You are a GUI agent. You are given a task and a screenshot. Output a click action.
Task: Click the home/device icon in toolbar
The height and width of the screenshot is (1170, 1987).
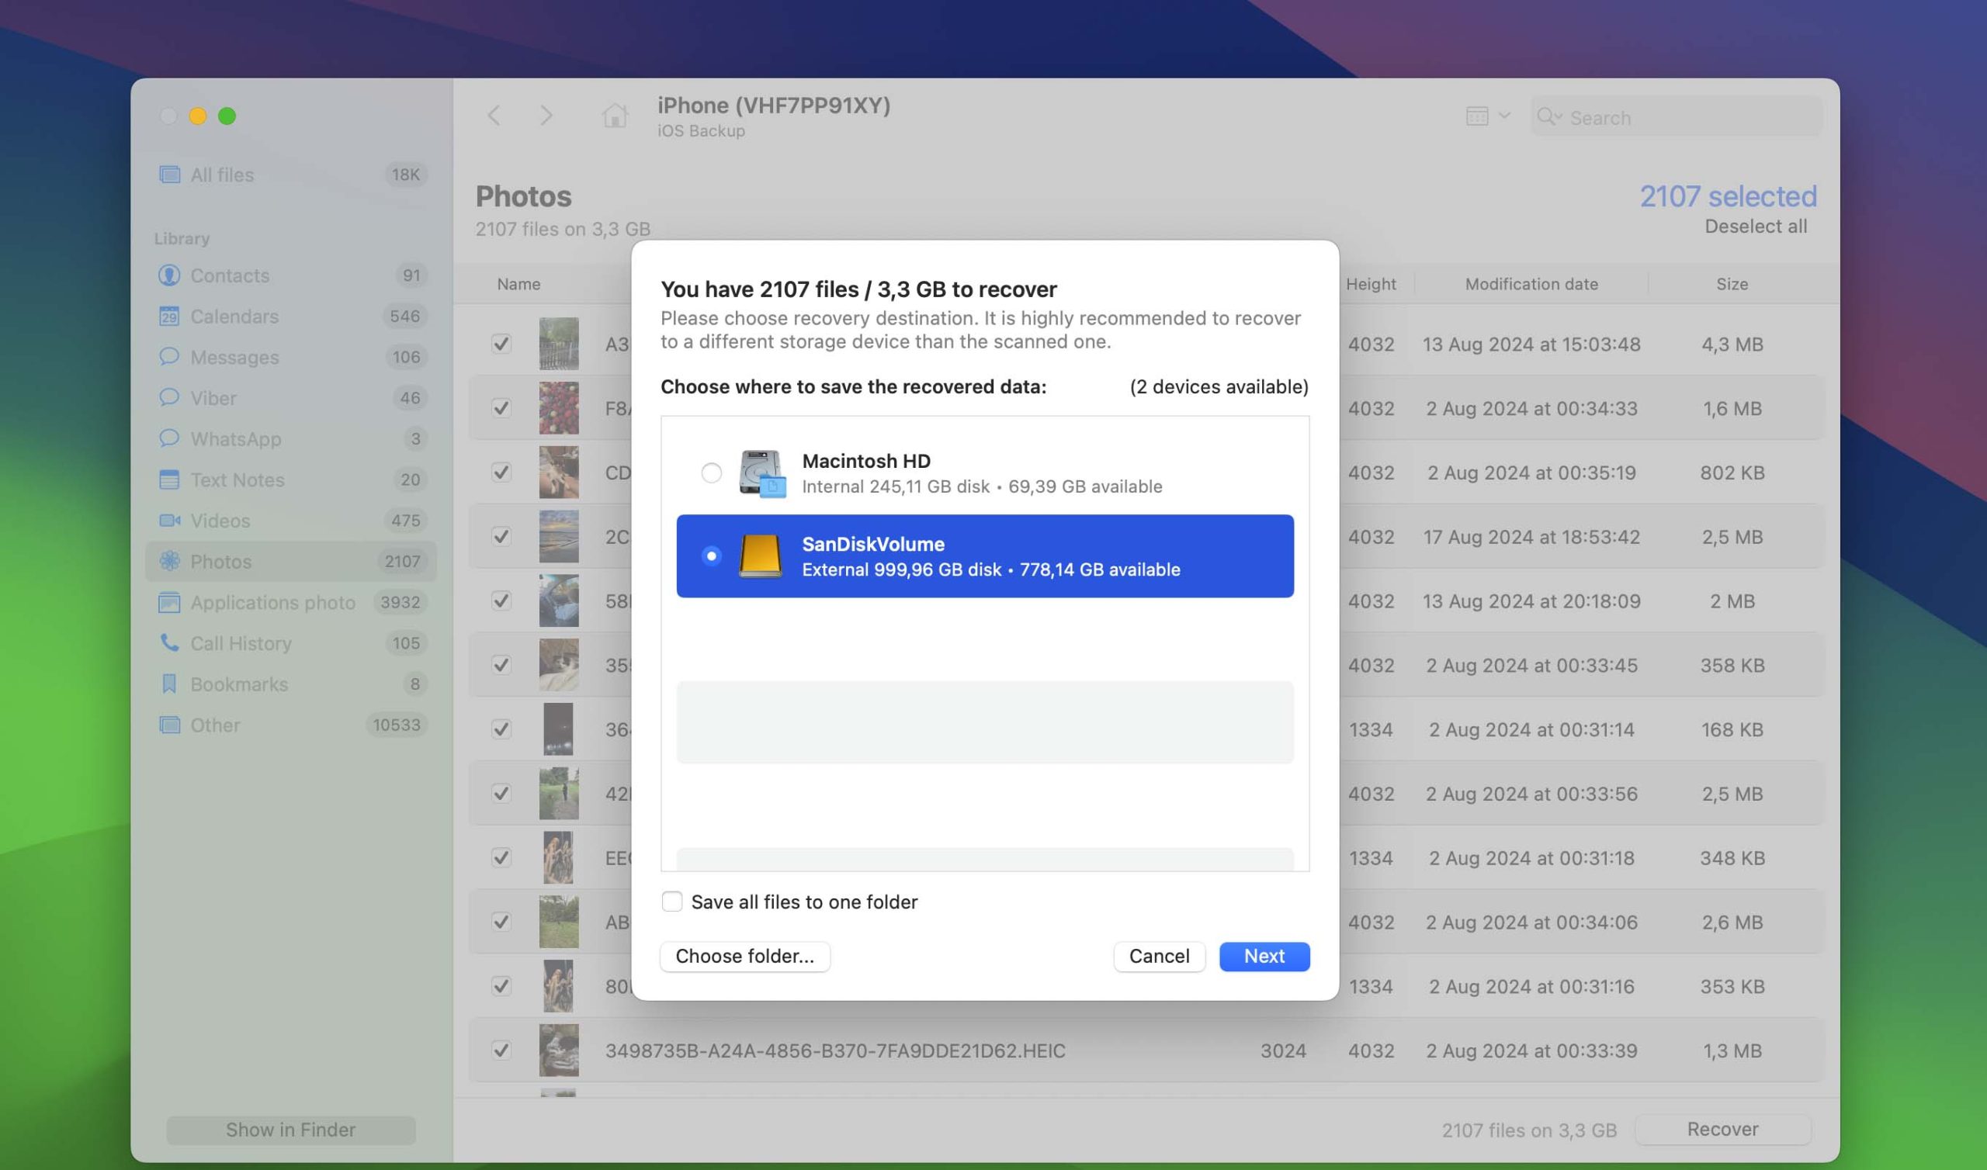coord(610,116)
